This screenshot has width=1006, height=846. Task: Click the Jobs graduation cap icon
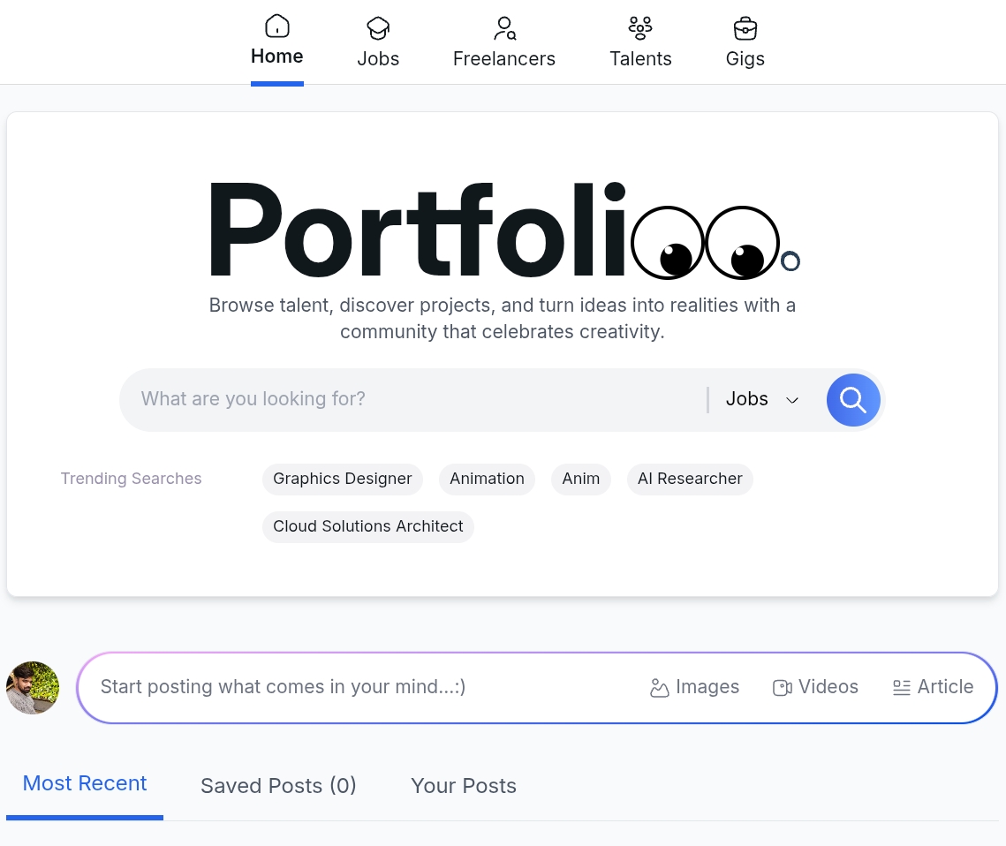pos(378,28)
